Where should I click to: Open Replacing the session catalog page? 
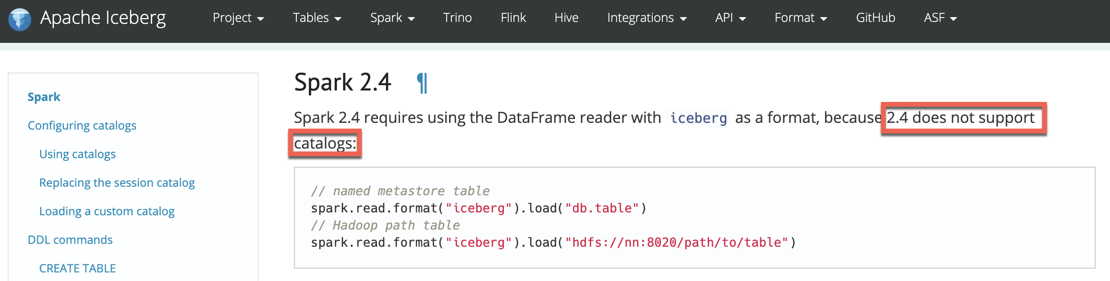(x=117, y=182)
